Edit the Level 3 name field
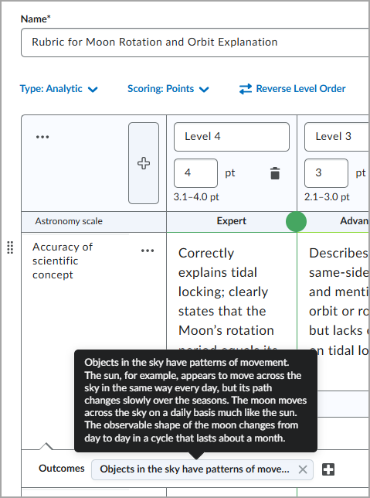This screenshot has height=498, width=370. point(337,137)
